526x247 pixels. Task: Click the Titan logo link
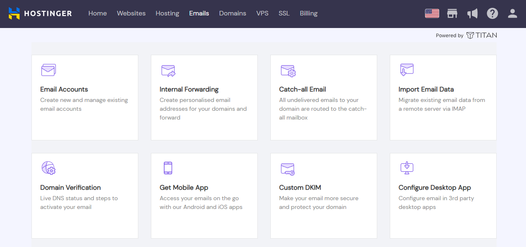[482, 35]
